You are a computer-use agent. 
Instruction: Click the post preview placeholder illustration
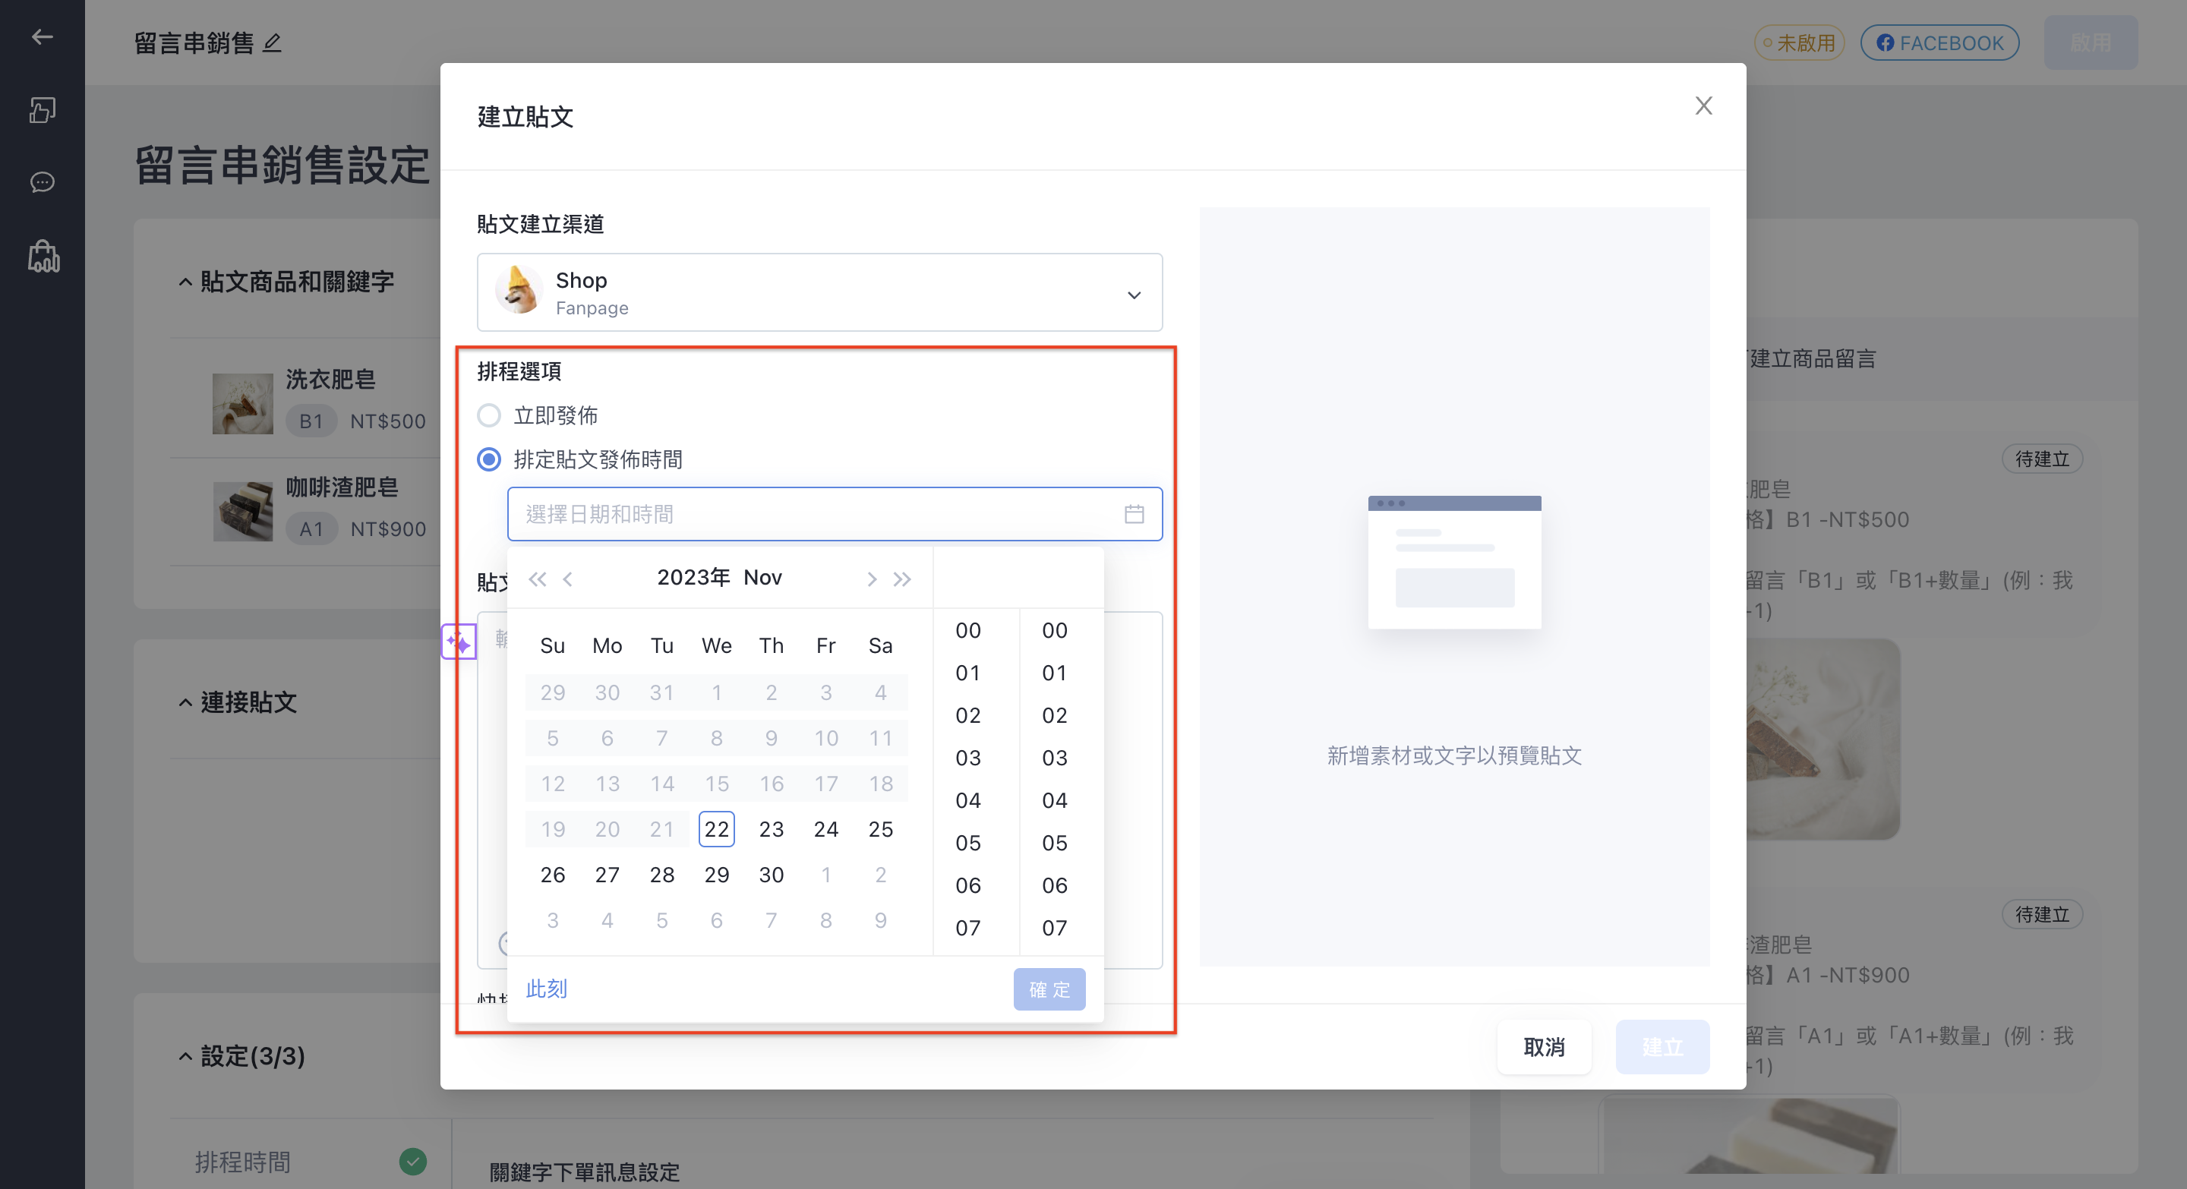[x=1454, y=562]
